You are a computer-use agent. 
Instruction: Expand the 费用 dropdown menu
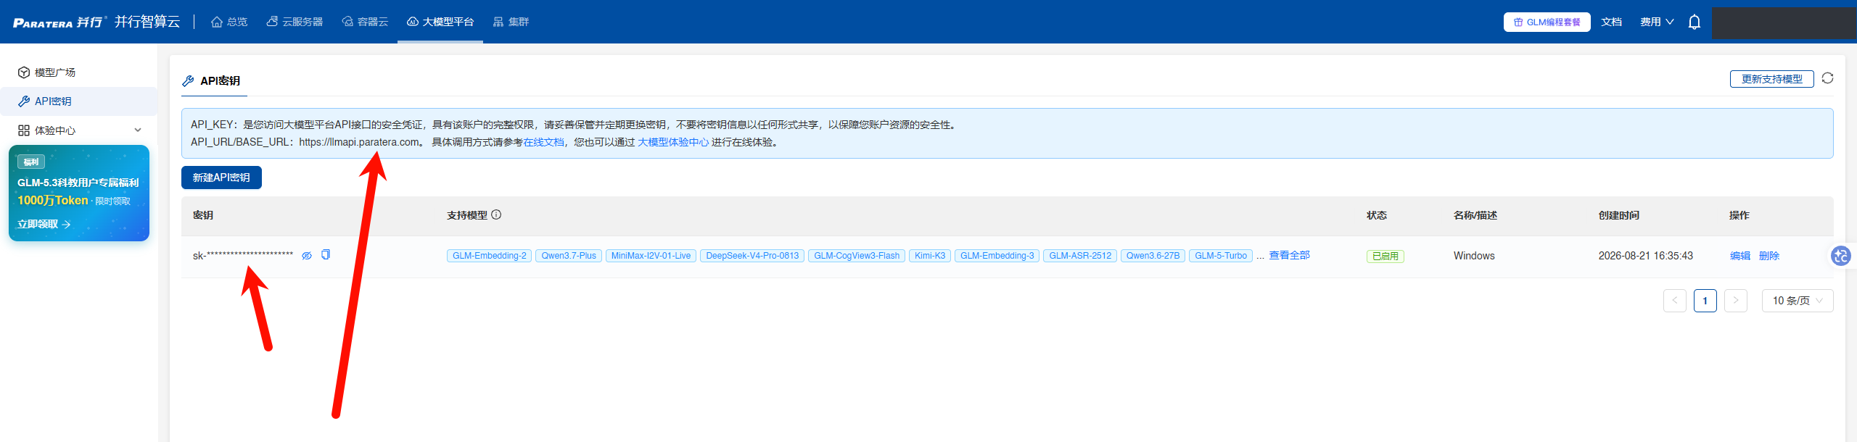pos(1657,22)
